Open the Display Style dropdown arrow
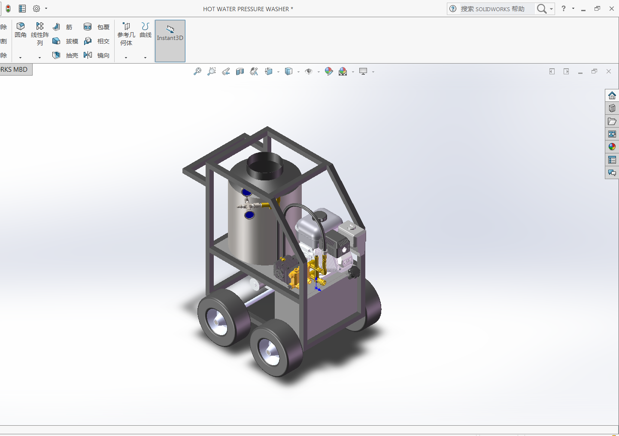Viewport: 619px width, 436px height. pyautogui.click(x=298, y=72)
